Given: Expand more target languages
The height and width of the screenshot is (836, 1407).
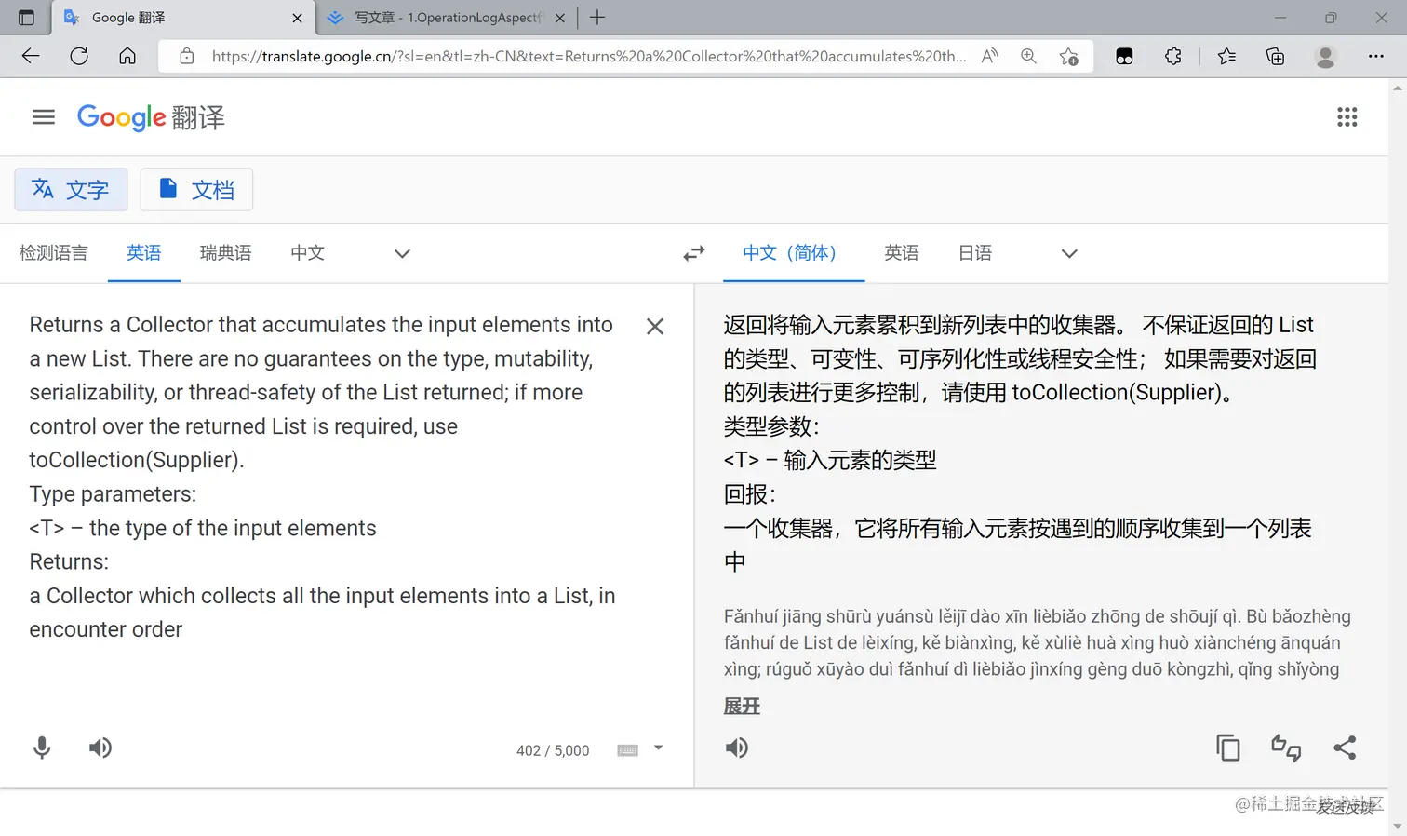Looking at the screenshot, I should coord(1069,253).
